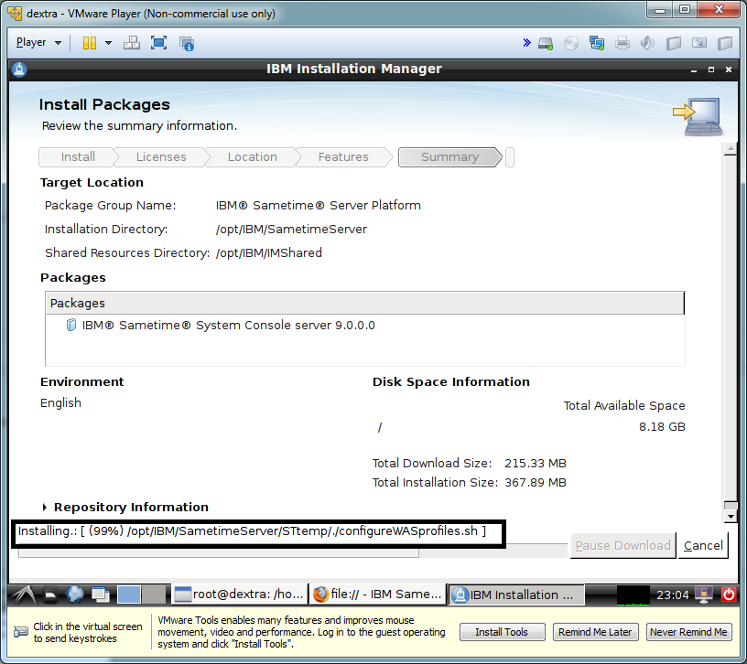Click the lock screen icon

703,594
